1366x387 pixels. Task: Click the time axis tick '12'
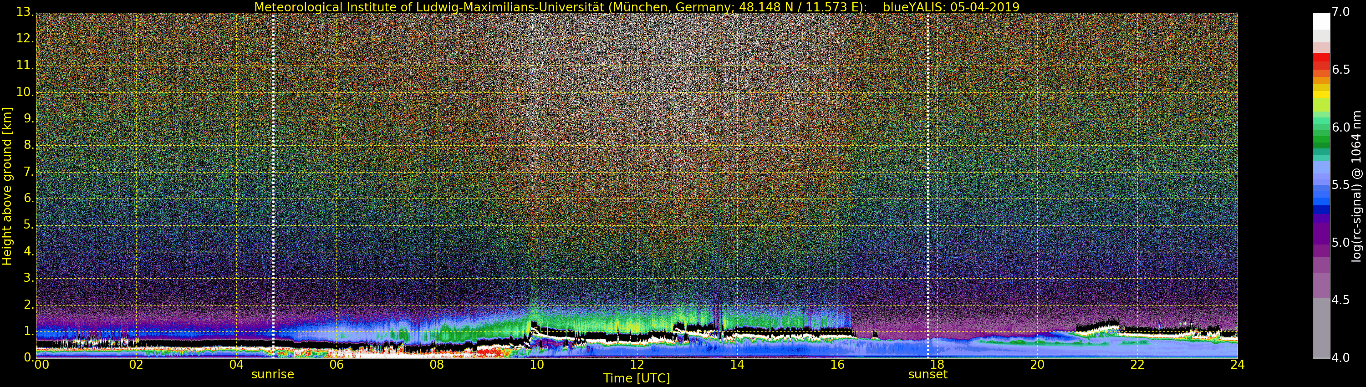637,365
